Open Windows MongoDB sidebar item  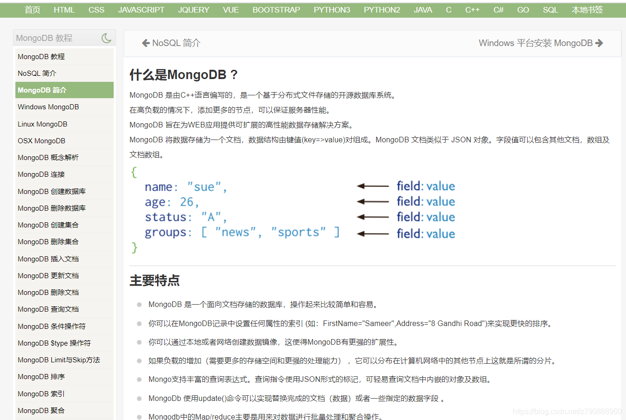tap(64, 107)
